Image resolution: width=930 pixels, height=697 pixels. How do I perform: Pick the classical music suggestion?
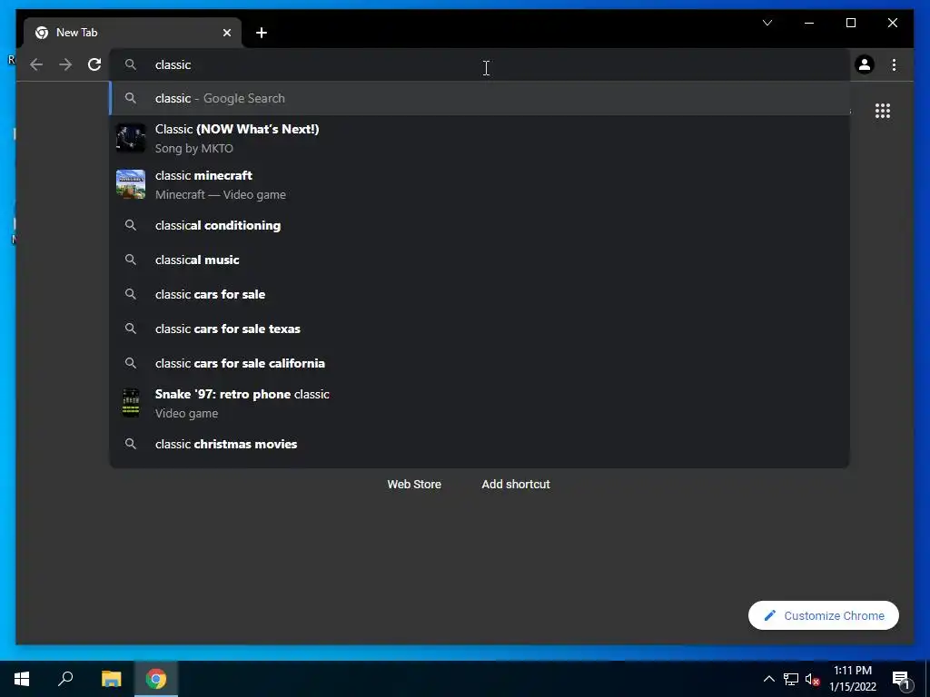click(480, 260)
